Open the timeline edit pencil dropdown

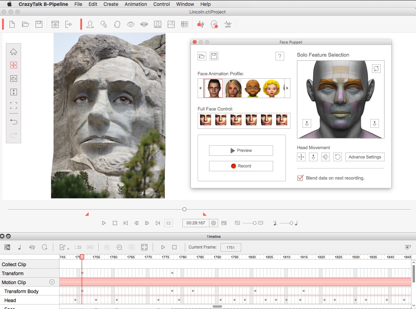tap(64, 247)
